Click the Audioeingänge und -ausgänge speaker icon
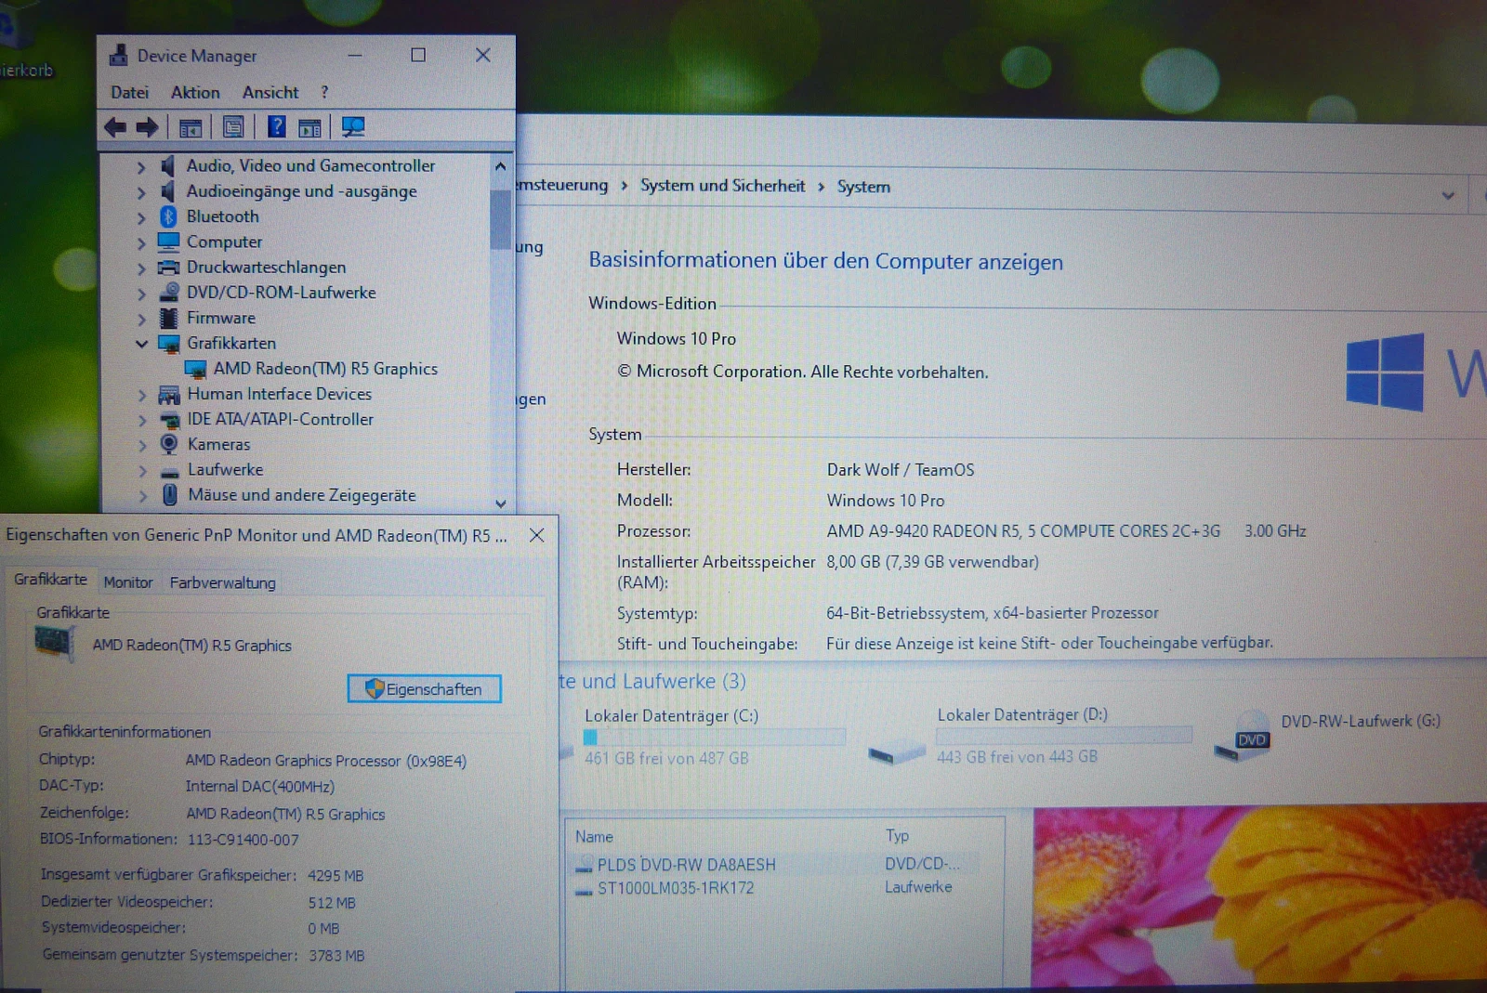 coord(167,190)
